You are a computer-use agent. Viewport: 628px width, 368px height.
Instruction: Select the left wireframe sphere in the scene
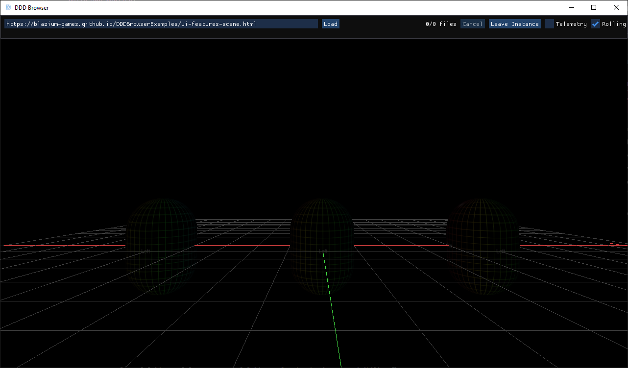(161, 230)
